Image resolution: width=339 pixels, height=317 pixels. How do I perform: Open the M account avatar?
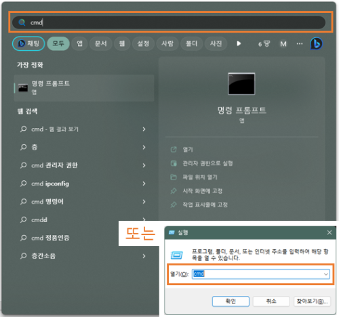283,44
